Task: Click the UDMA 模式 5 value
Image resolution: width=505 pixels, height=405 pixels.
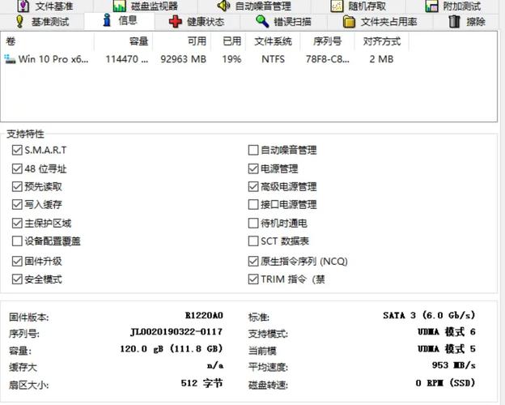Action: (x=447, y=349)
